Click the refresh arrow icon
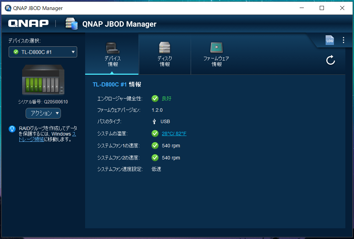This screenshot has width=354, height=239. [x=330, y=60]
